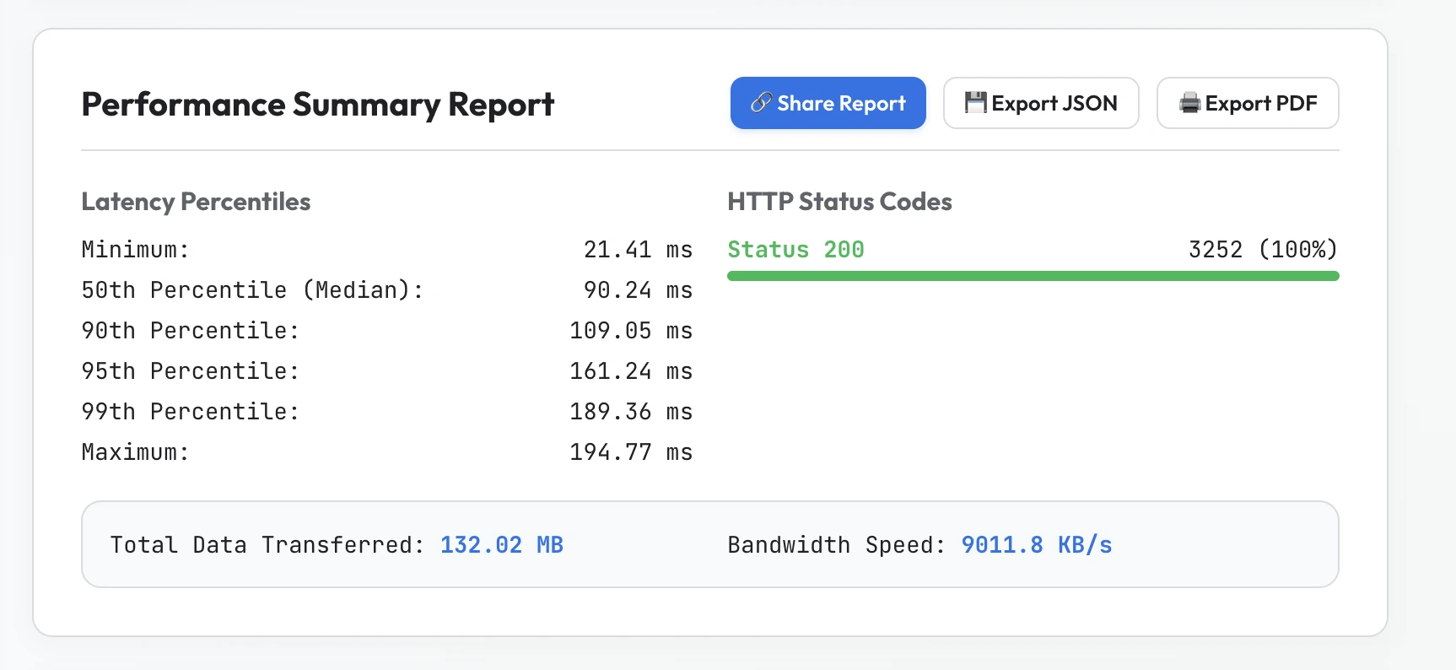This screenshot has width=1456, height=670.
Task: Select the 9011.8 KB/s bandwidth value
Action: tap(1037, 545)
